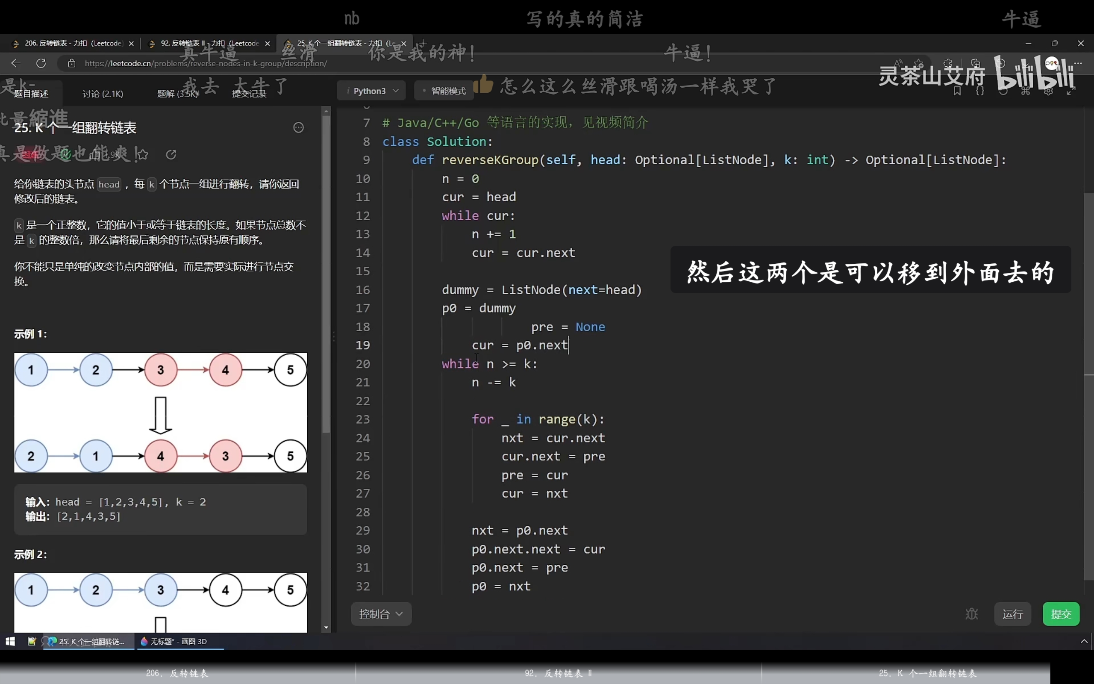1094x684 pixels.
Task: Show hidden tray icons via the taskbar chevron
Action: tap(1084, 641)
